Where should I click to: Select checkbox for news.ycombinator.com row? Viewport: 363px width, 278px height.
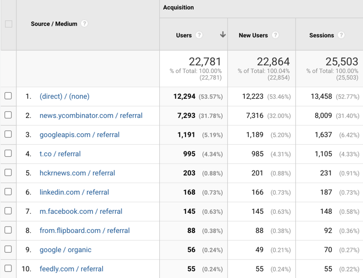(8, 115)
